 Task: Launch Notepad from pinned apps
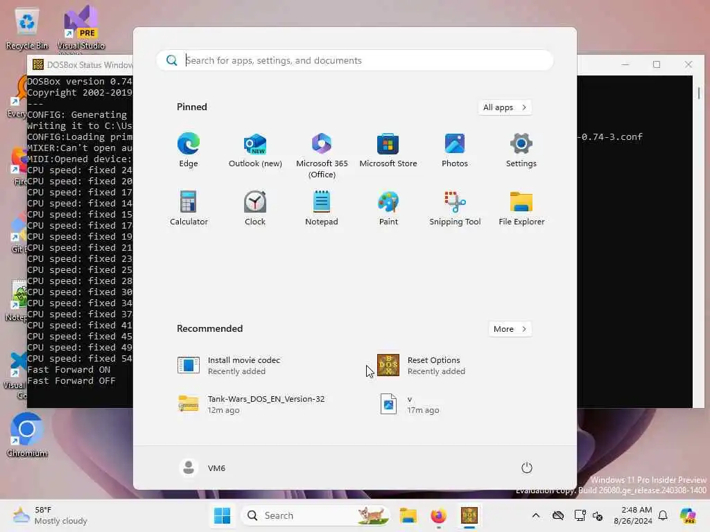click(x=322, y=208)
